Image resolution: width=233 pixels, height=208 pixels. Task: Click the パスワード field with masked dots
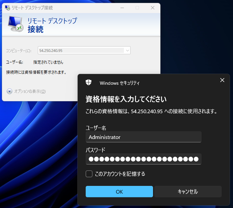(x=144, y=159)
